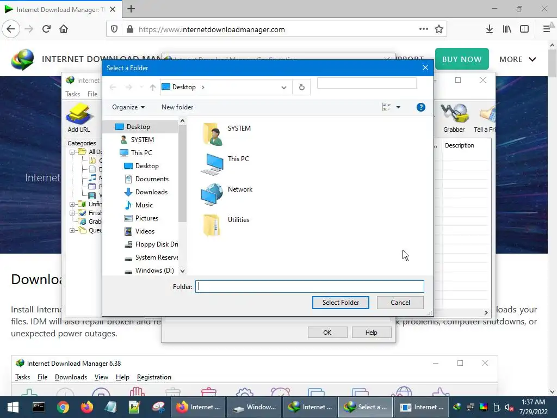Expand the address bar history dropdown

click(283, 87)
